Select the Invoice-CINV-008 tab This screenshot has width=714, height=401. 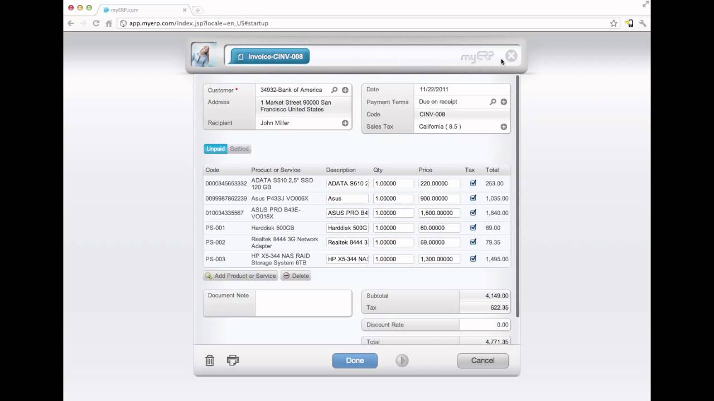click(270, 56)
